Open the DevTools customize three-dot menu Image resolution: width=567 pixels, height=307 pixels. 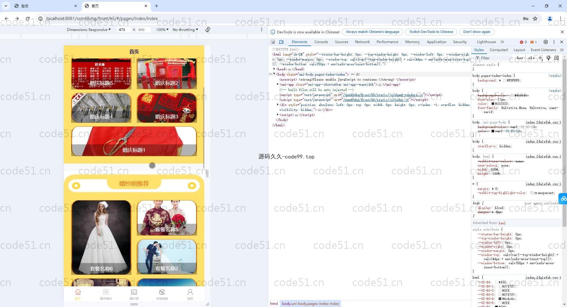554,42
